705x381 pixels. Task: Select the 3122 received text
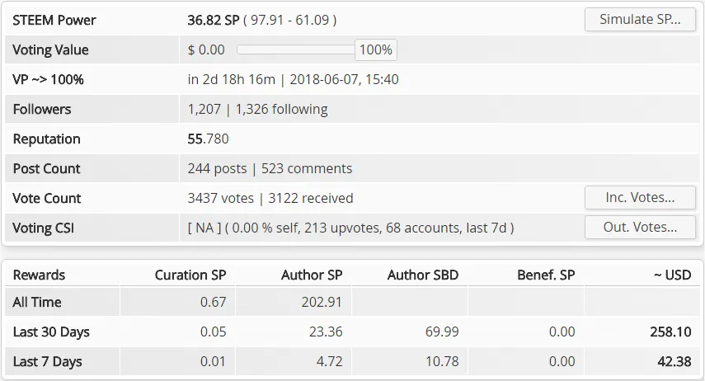[x=311, y=199]
